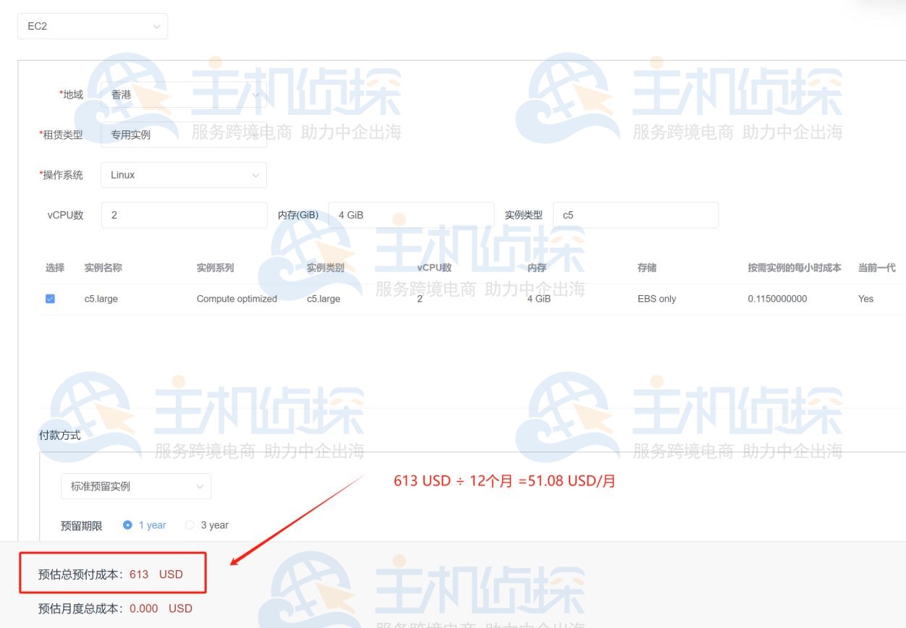Screen dimensions: 906x628
Task: Click the vCPU数 column header in table
Action: pos(434,268)
